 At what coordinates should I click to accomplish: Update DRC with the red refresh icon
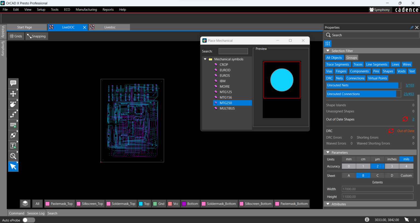[x=391, y=131]
